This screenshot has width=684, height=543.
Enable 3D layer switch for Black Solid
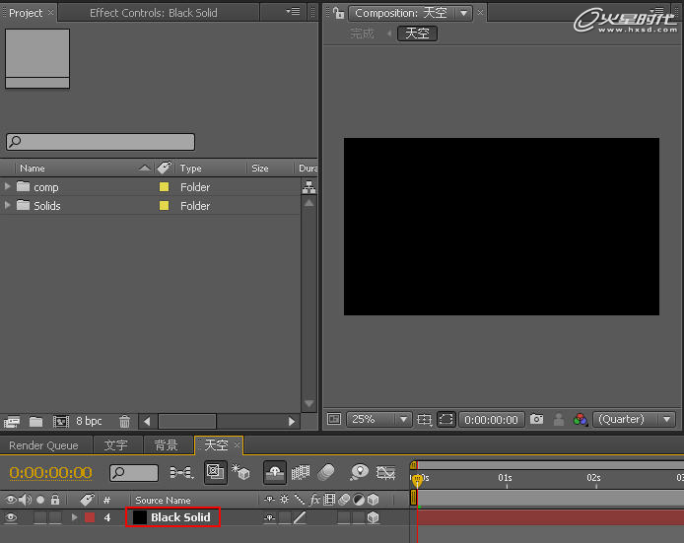pyautogui.click(x=373, y=517)
